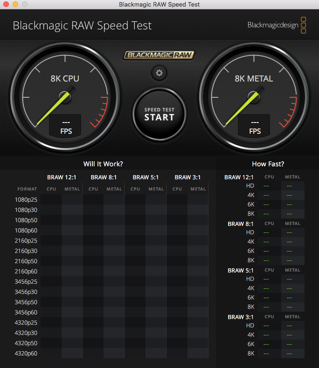The width and height of the screenshot is (319, 368).
Task: Click METAL column header under BRAW 3:1 table
Action: click(x=198, y=189)
